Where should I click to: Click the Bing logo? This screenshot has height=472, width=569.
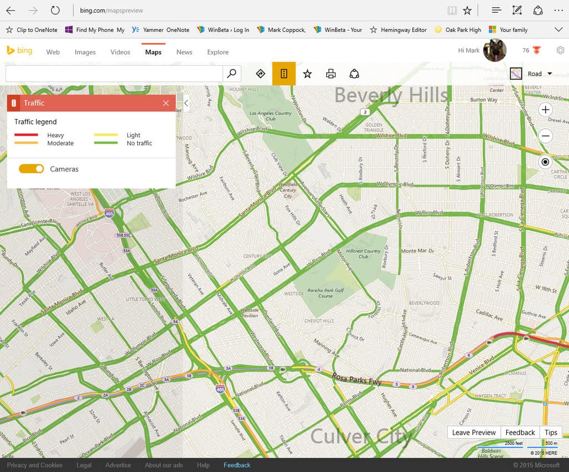(19, 51)
